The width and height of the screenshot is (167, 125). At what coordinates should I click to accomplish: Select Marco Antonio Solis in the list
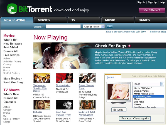click(148, 94)
